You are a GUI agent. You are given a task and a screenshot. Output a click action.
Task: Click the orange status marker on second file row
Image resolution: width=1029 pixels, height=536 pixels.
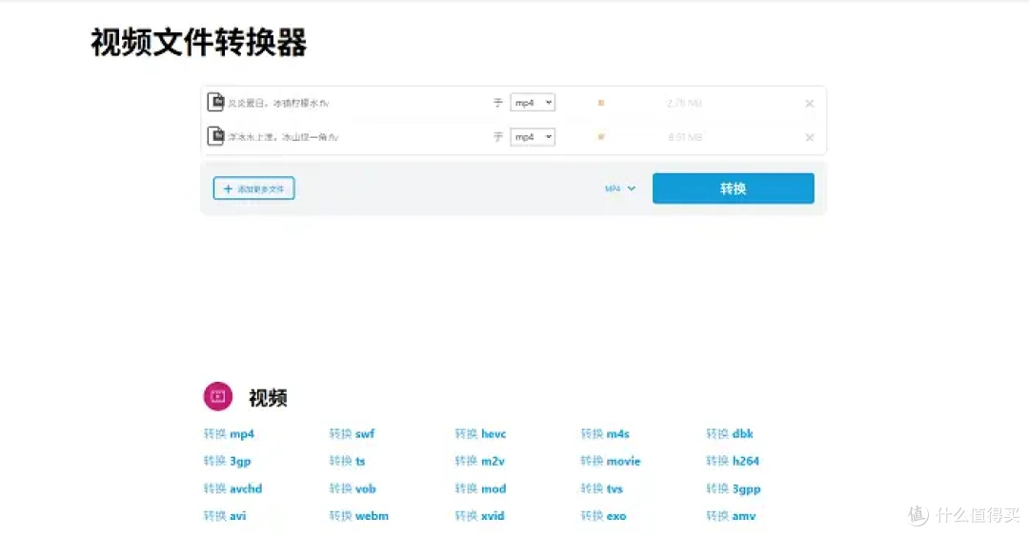pyautogui.click(x=600, y=137)
